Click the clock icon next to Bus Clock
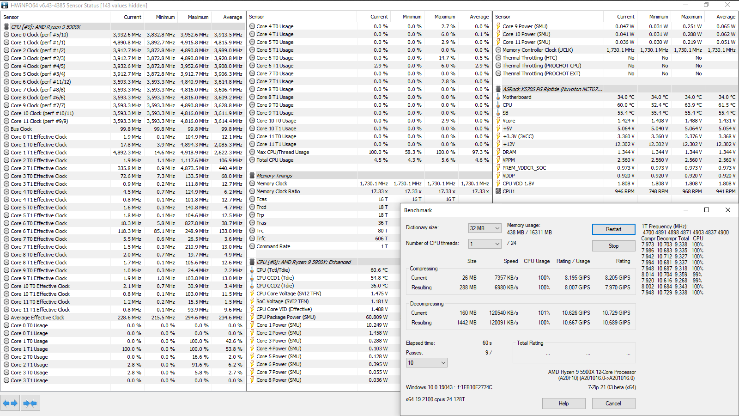739x416 pixels. coord(6,129)
